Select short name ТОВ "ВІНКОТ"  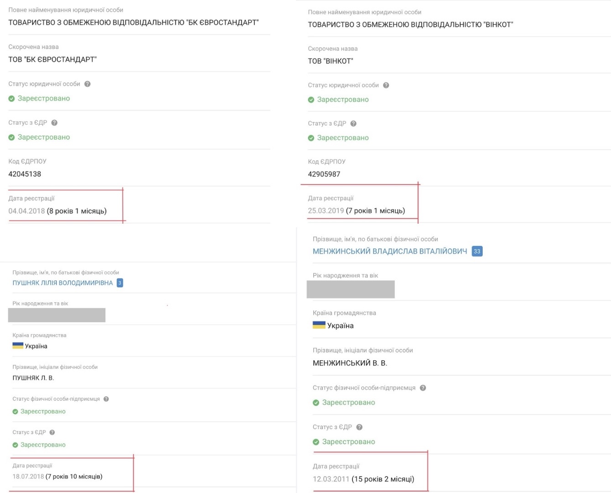(x=331, y=61)
